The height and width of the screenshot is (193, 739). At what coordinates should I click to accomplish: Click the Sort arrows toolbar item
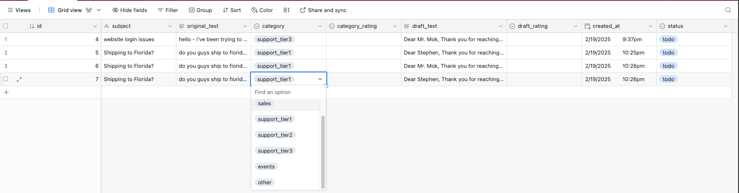(x=225, y=10)
